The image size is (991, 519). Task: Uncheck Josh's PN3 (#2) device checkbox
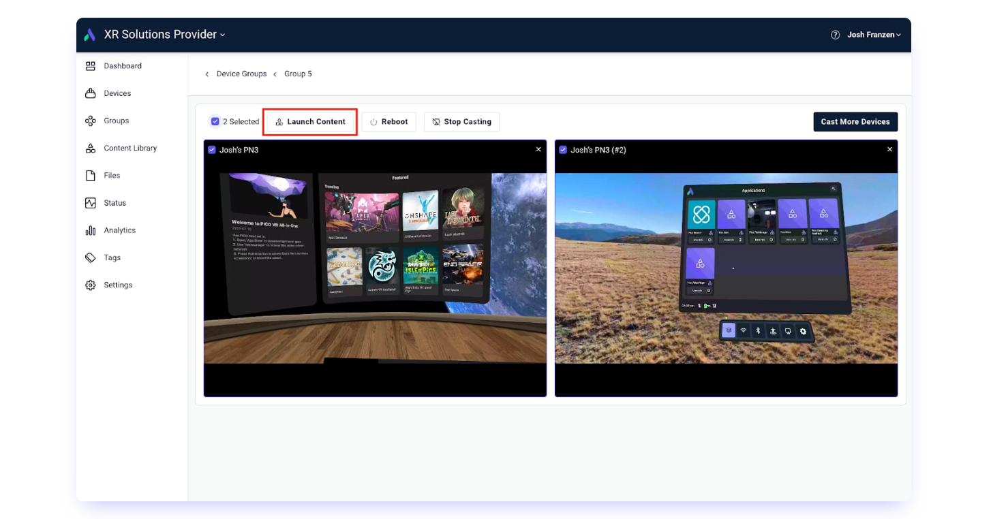click(563, 149)
